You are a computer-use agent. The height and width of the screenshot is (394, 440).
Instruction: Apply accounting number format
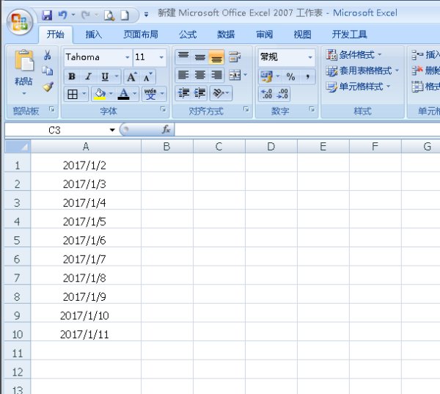(x=266, y=76)
